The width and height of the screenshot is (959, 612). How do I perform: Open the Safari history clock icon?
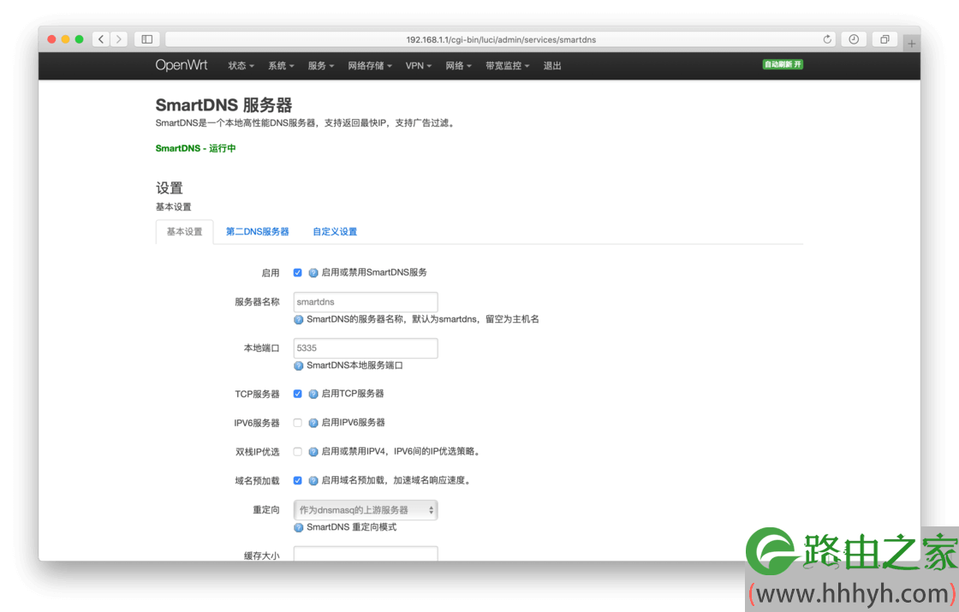854,39
